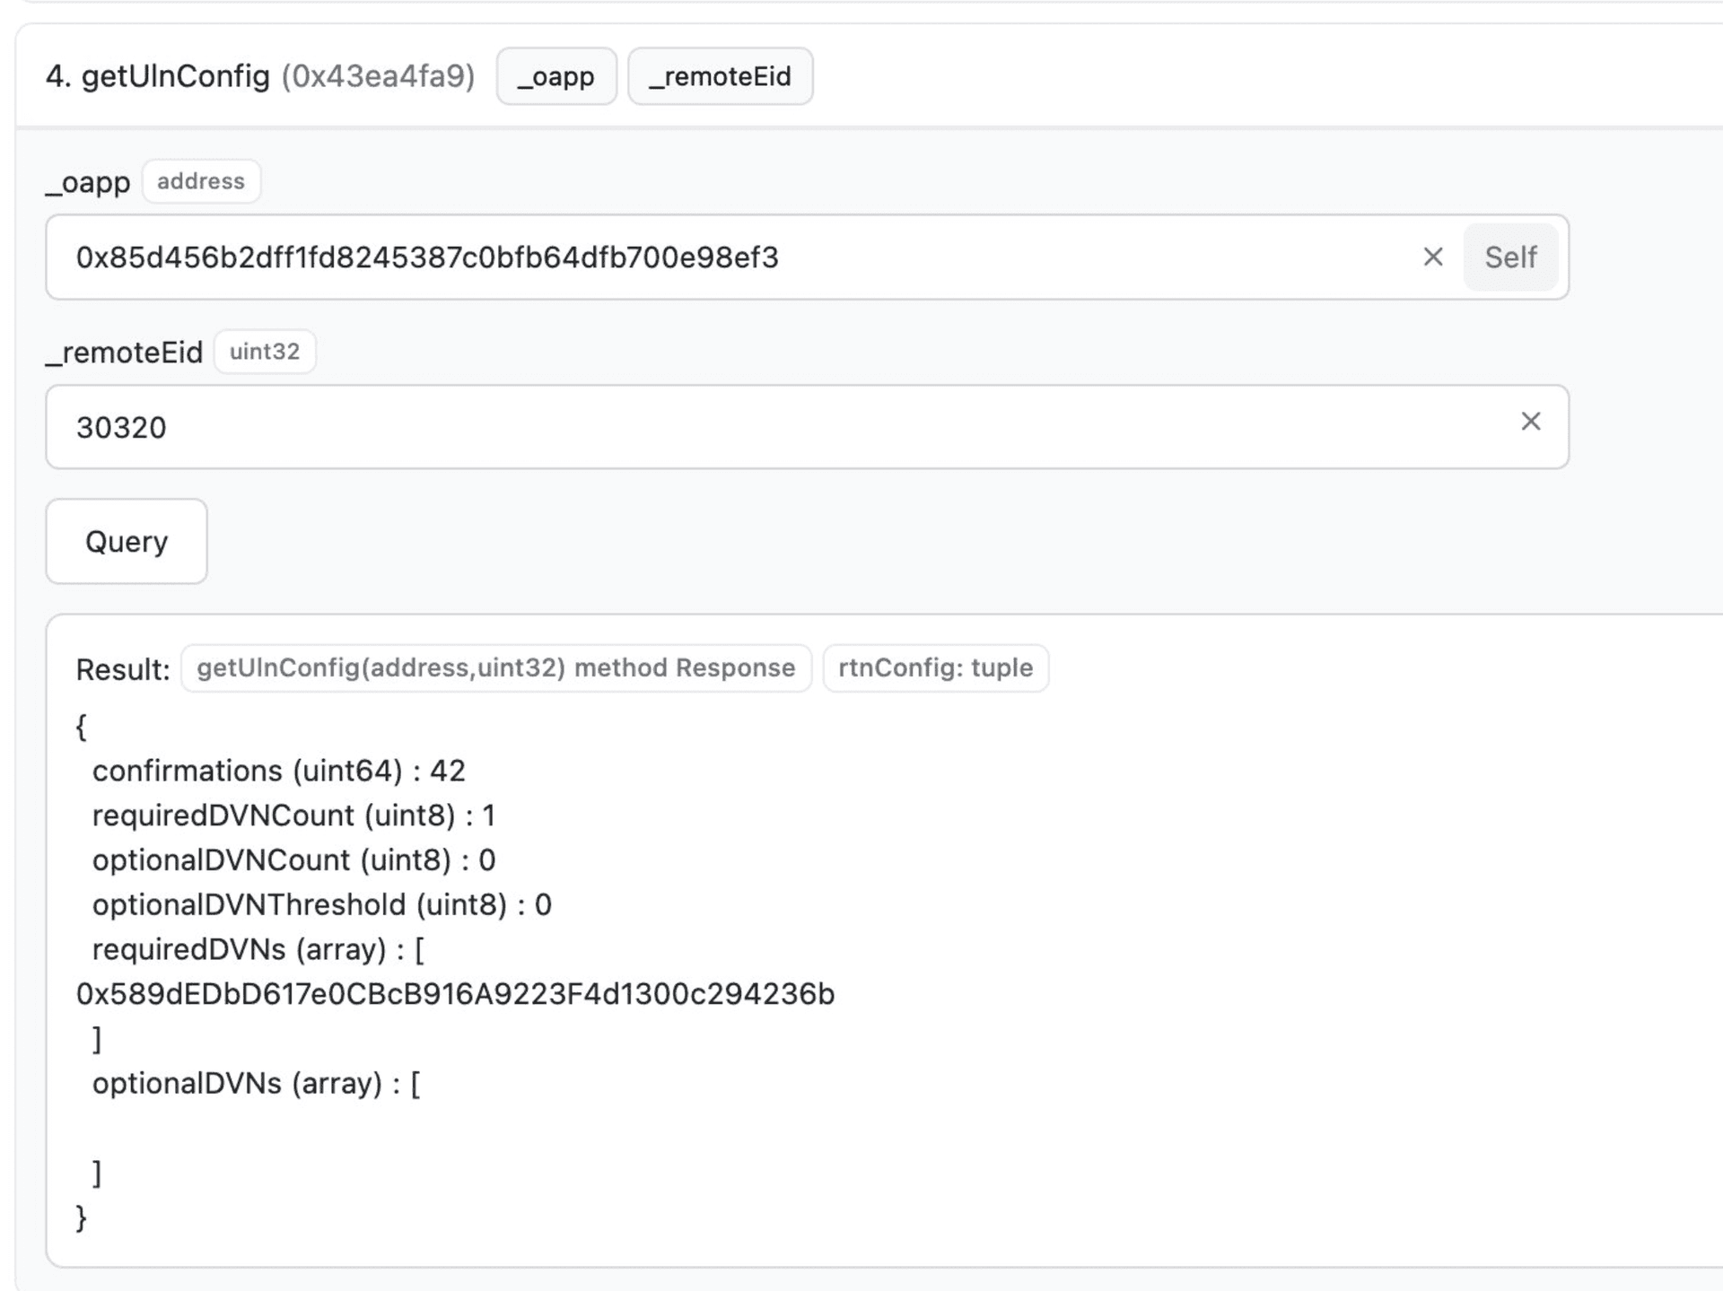Click the uint32 type badge
Viewport: 1723px width, 1291px height.
265,352
